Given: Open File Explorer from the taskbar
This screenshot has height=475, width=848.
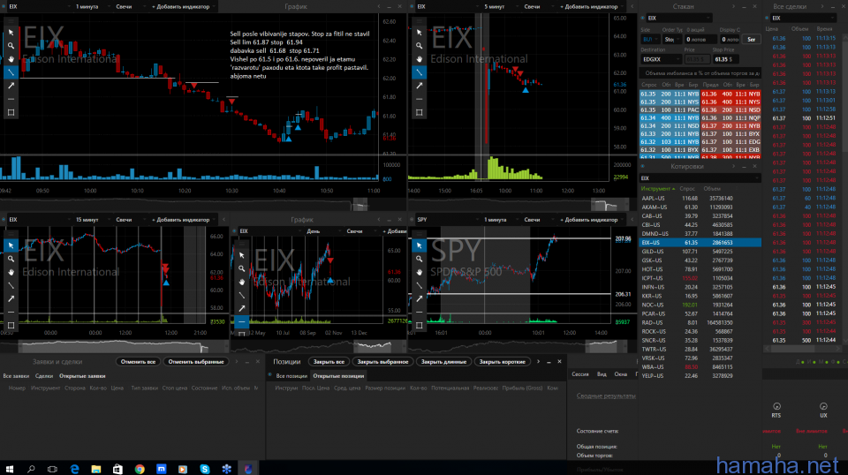Looking at the screenshot, I should [95, 469].
